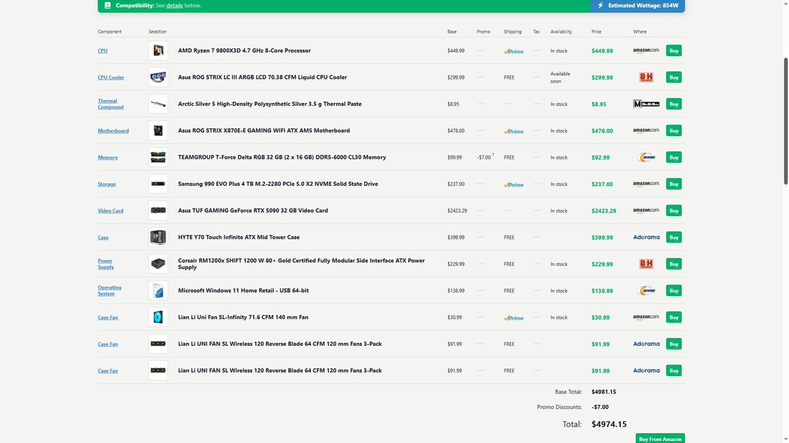Click the Amazon logo in the Storage row

tap(646, 184)
